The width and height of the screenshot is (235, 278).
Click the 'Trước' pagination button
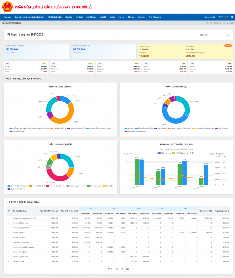(x=109, y=269)
